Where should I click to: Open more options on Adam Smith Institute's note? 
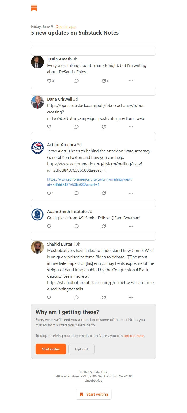(131, 226)
